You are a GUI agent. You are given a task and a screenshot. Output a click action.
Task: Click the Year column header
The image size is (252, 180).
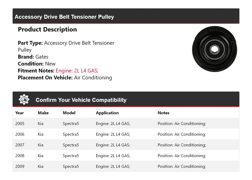click(x=19, y=113)
